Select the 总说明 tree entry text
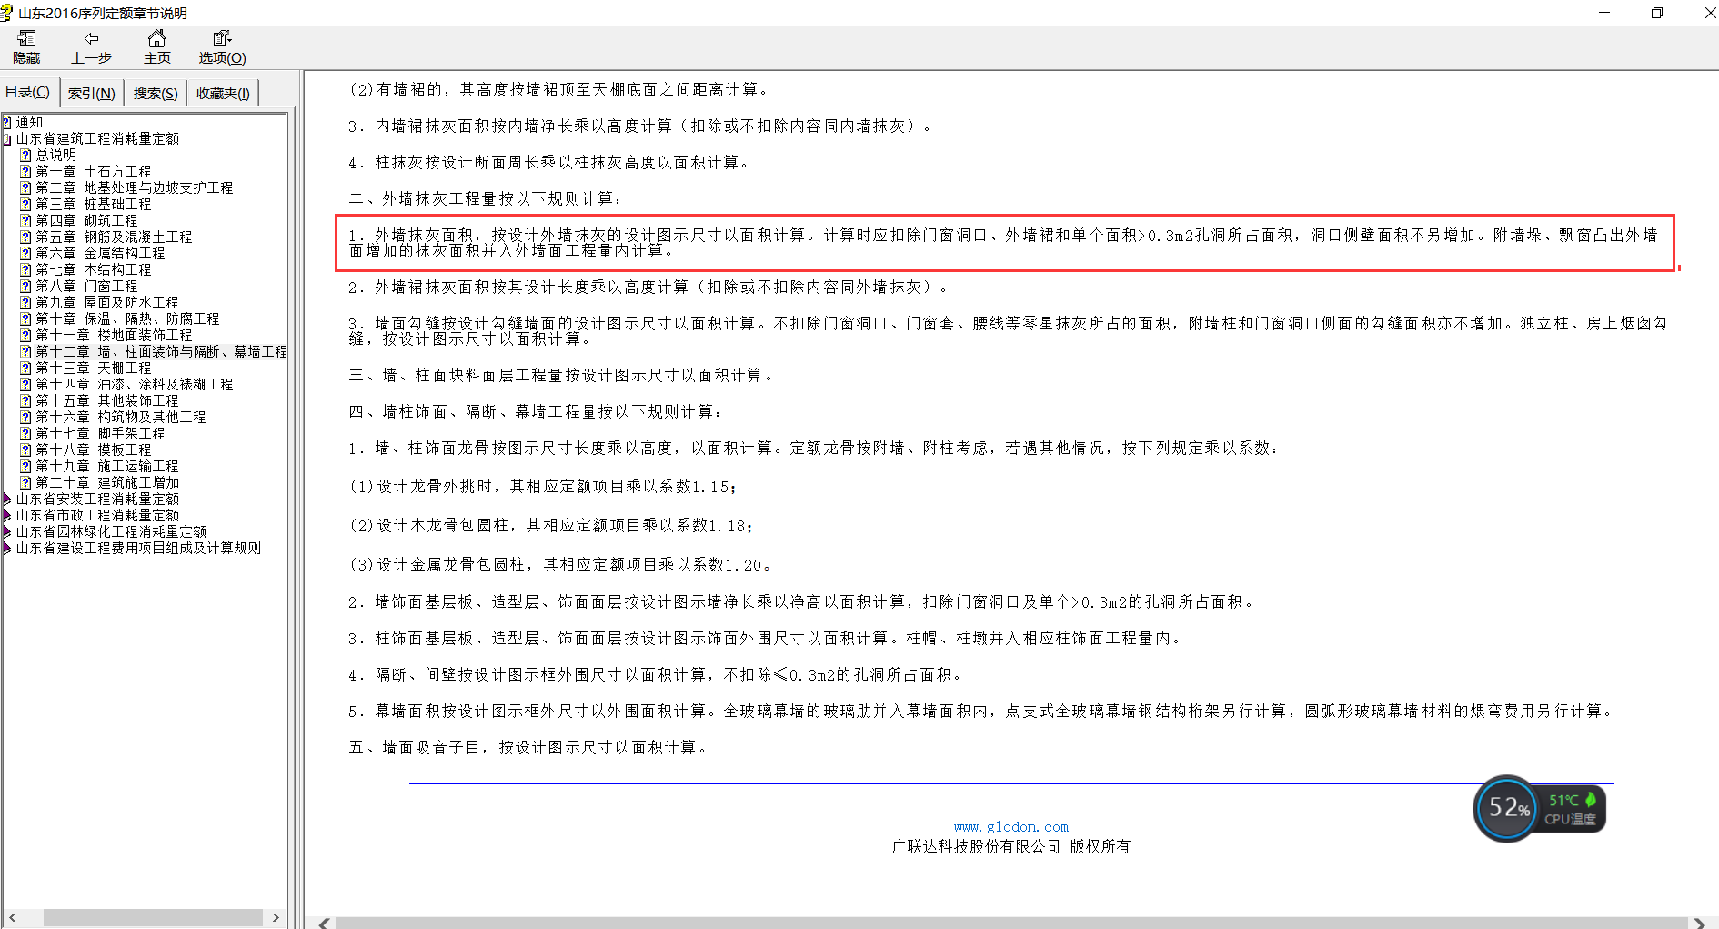Viewport: 1719px width, 929px height. coord(56,155)
